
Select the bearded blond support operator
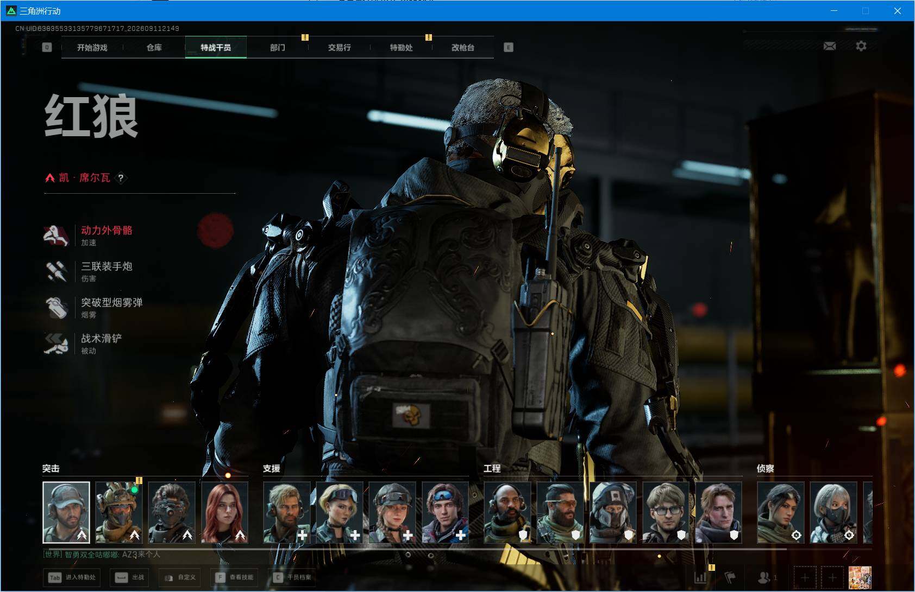(287, 512)
